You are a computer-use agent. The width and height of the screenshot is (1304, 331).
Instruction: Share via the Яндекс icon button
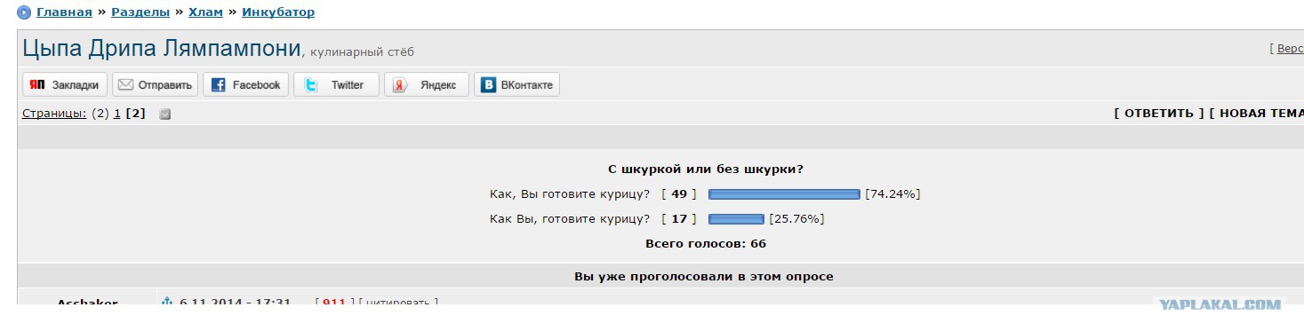click(x=427, y=85)
